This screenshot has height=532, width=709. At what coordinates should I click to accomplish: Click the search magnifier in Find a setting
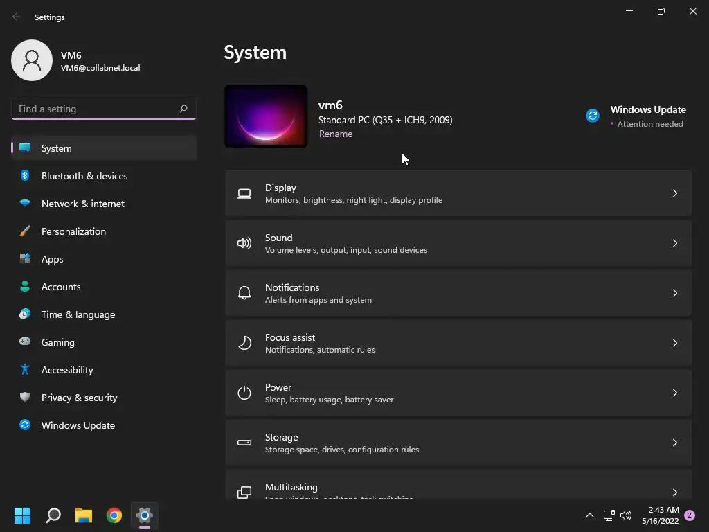183,109
